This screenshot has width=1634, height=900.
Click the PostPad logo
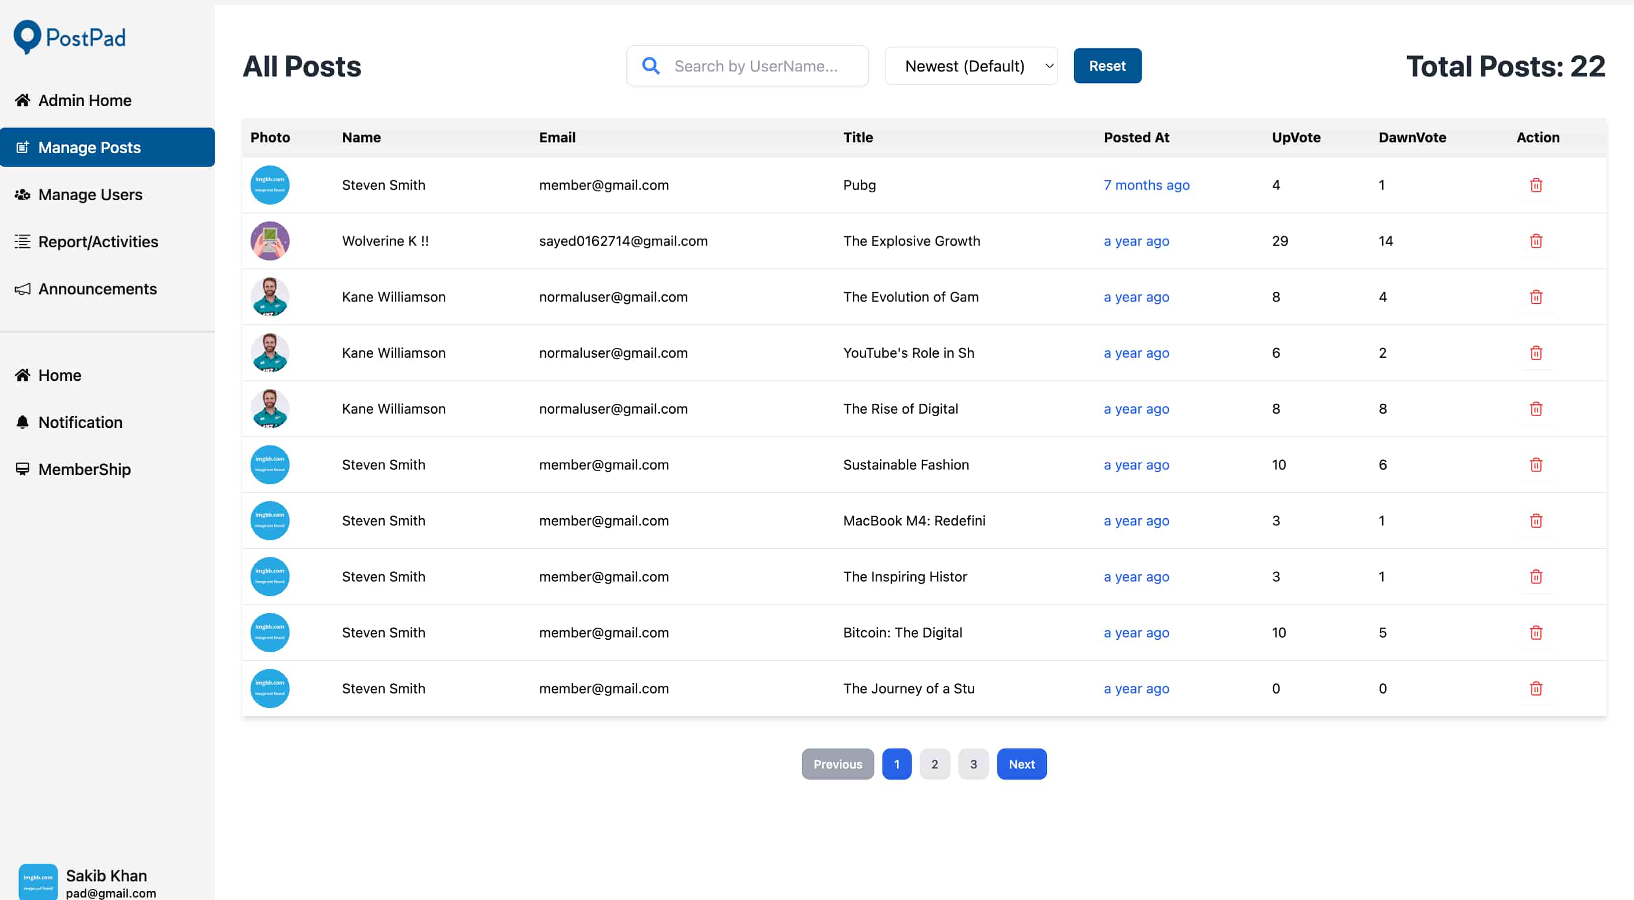pos(70,37)
